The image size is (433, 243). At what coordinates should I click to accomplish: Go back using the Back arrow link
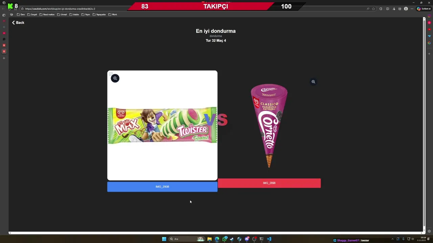click(x=18, y=23)
